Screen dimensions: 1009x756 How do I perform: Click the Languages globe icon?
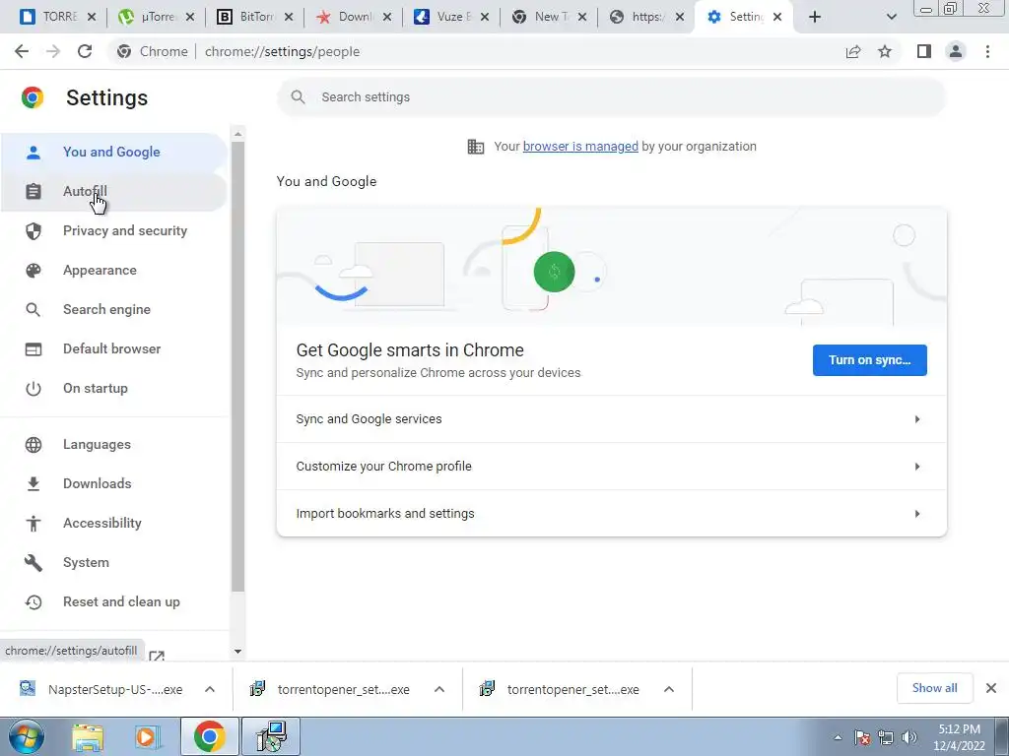click(33, 445)
